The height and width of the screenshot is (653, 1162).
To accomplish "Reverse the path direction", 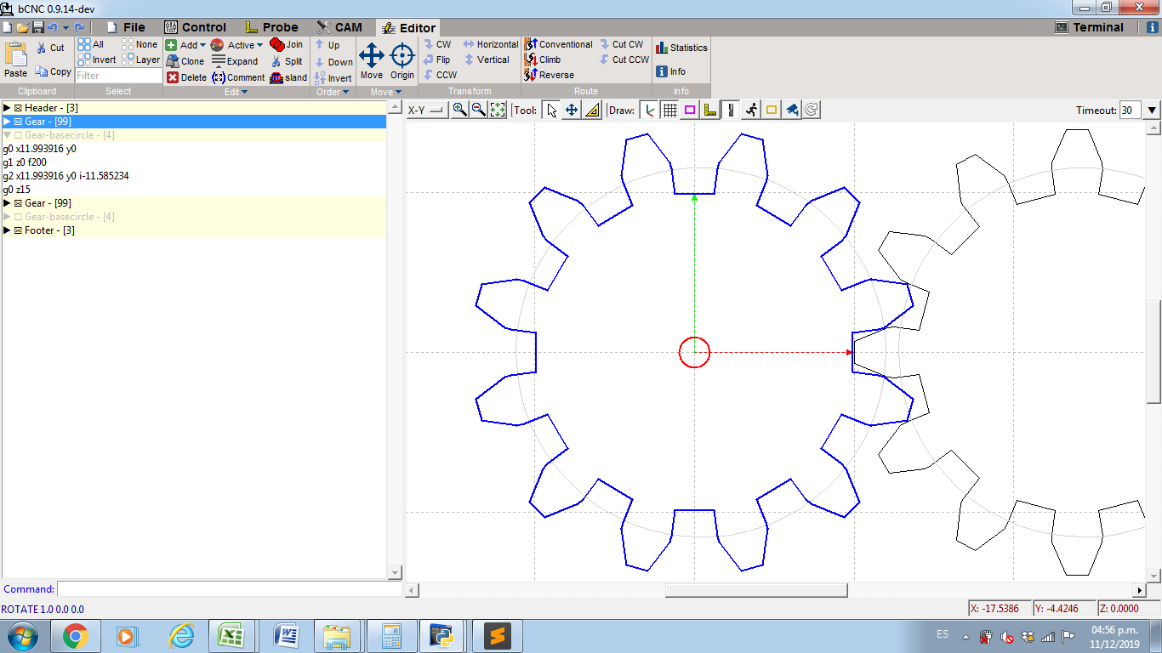I will coord(550,75).
